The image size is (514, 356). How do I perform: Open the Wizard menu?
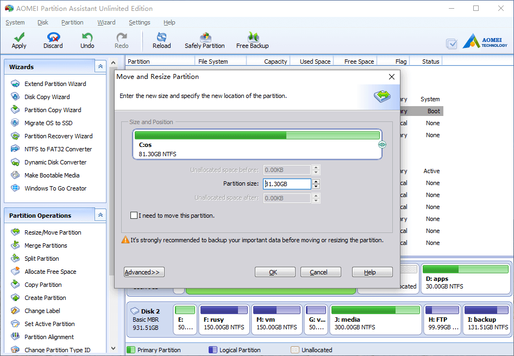[106, 22]
